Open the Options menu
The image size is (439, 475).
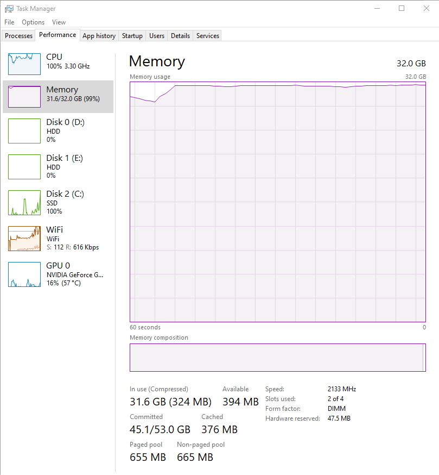pos(33,22)
